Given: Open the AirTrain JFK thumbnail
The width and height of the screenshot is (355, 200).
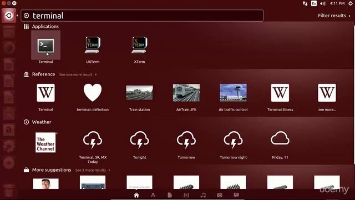Looking at the screenshot, I should [x=186, y=93].
